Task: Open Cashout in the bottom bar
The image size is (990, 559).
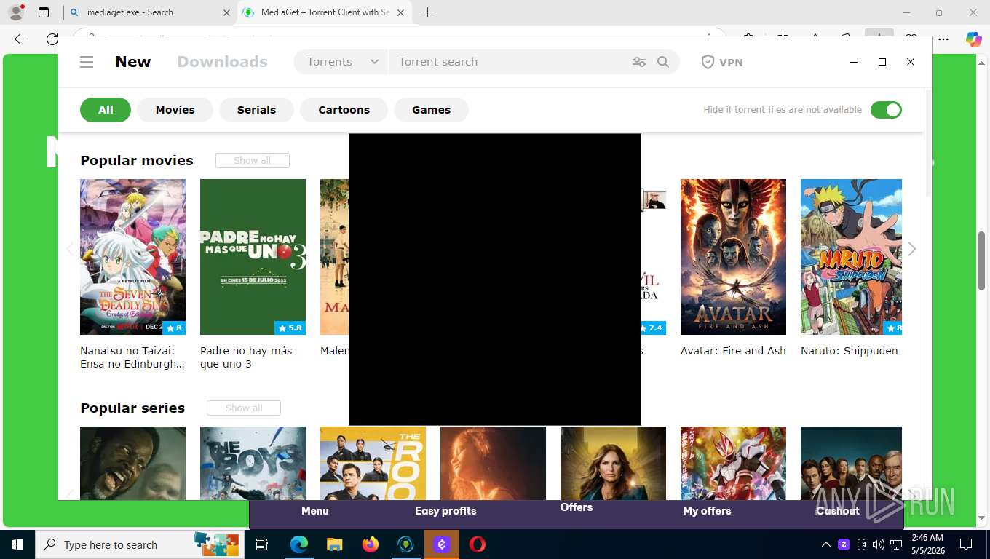Action: point(838,511)
